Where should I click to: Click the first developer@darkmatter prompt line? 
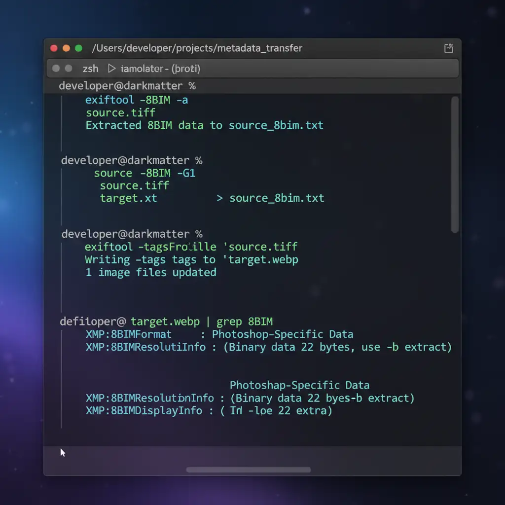point(127,86)
